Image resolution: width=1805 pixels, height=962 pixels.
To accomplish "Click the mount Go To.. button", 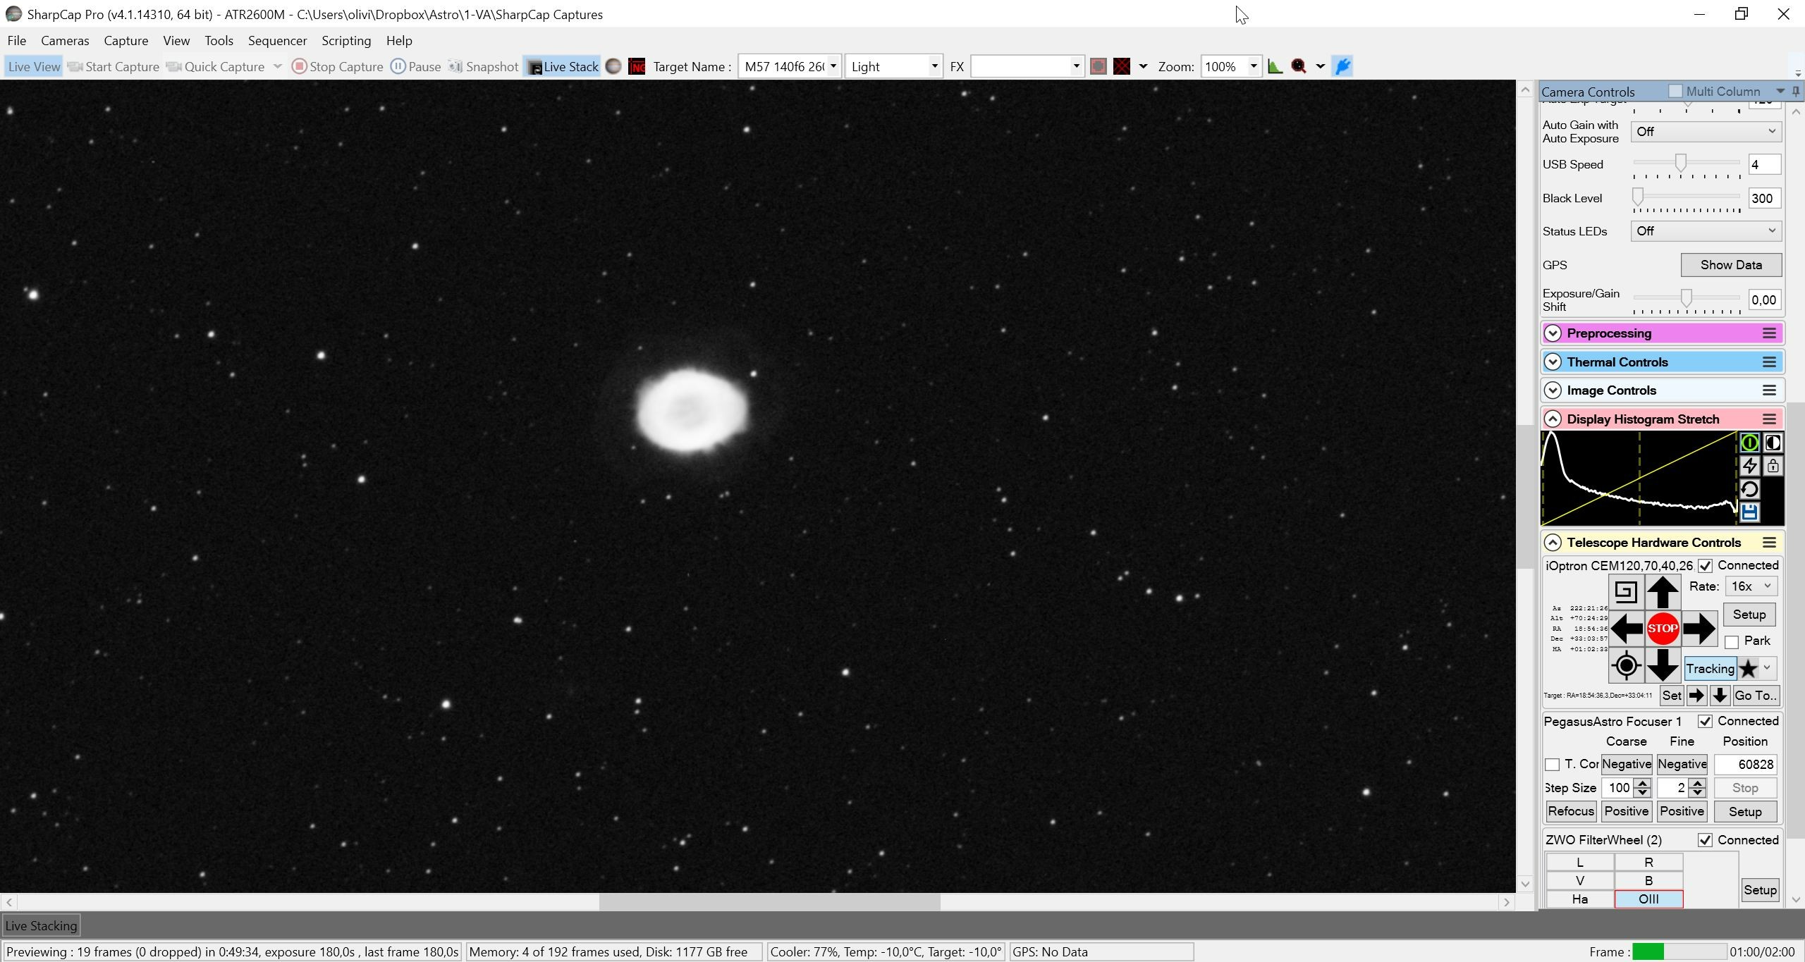I will 1755,696.
